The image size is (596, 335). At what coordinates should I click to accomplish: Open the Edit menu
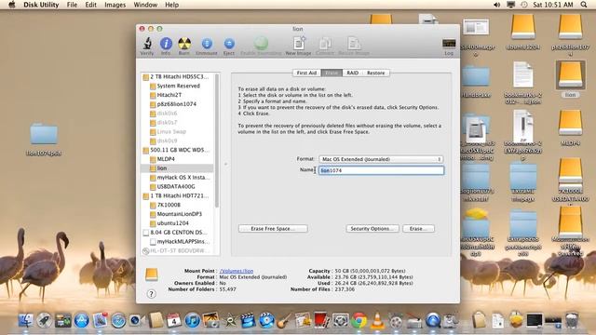[90, 5]
